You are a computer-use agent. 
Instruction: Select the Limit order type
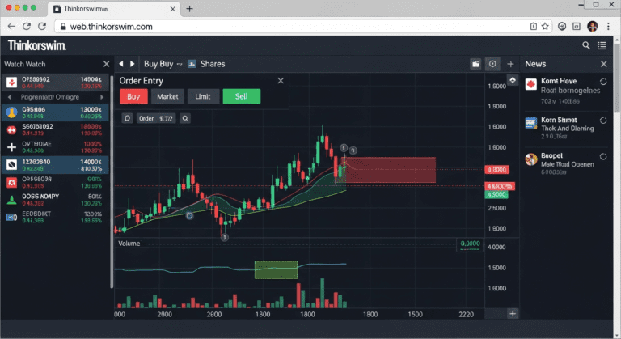202,96
